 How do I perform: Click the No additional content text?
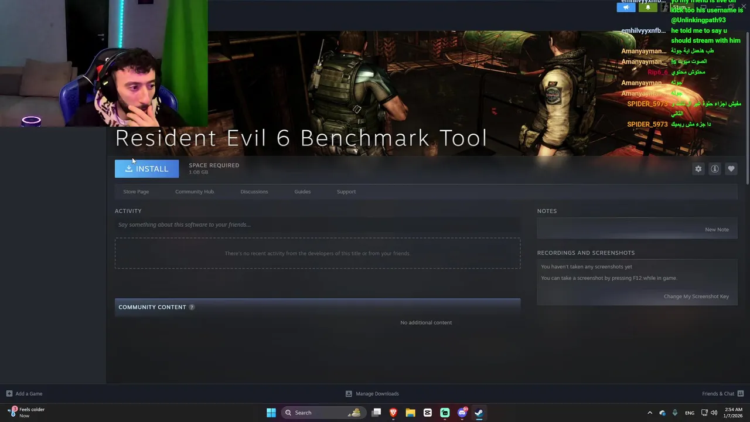pos(426,322)
